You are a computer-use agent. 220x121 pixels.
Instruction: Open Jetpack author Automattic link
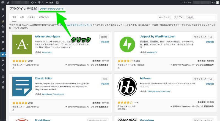click(152, 52)
